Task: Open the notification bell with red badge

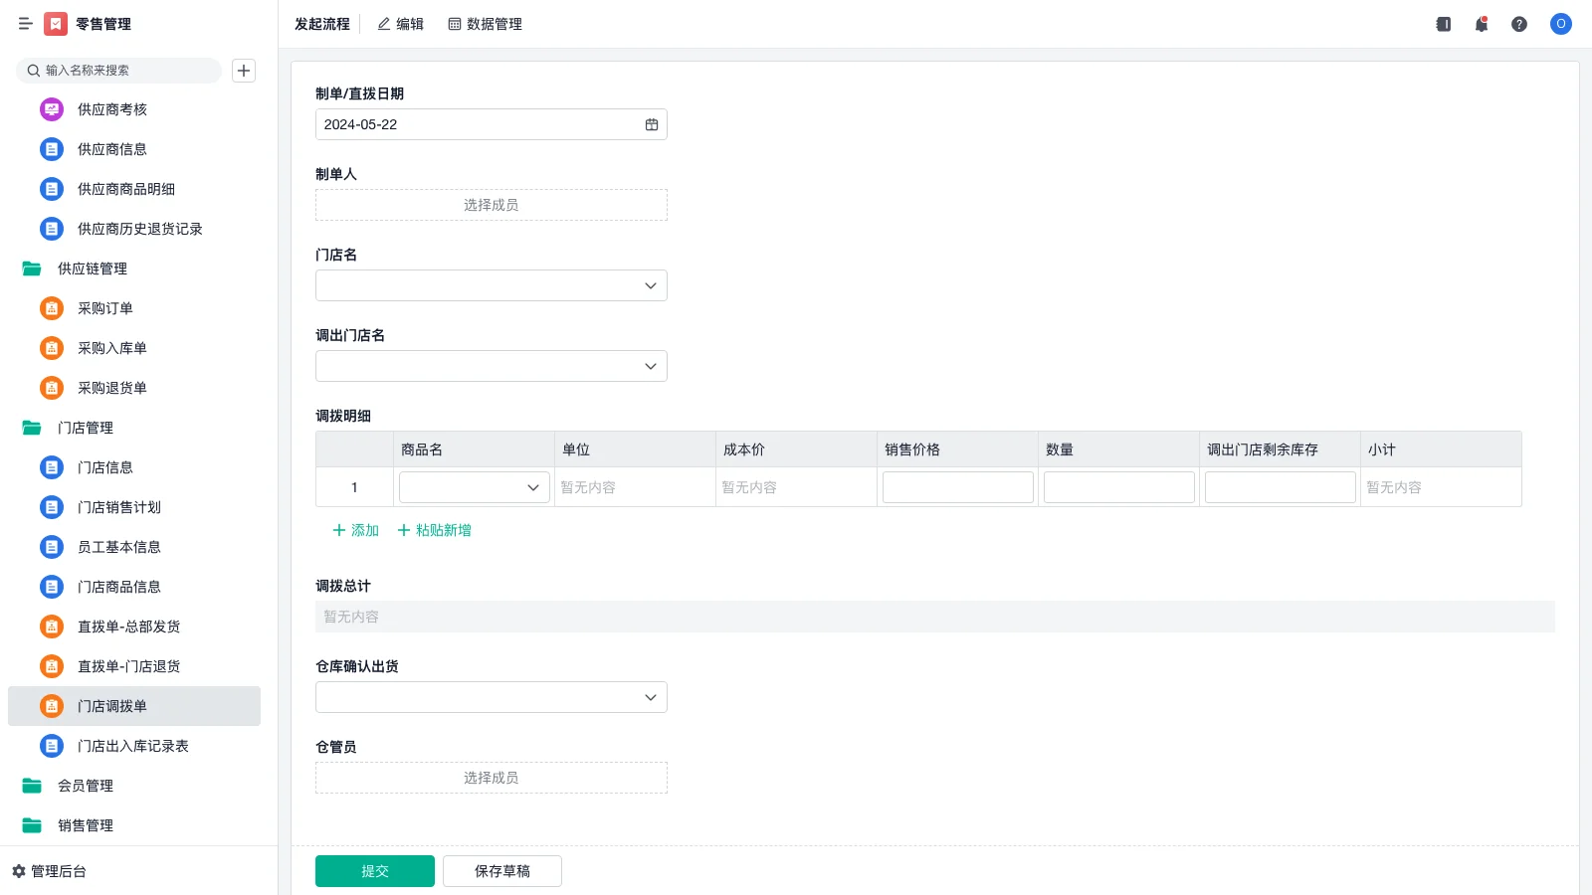Action: pyautogui.click(x=1482, y=24)
